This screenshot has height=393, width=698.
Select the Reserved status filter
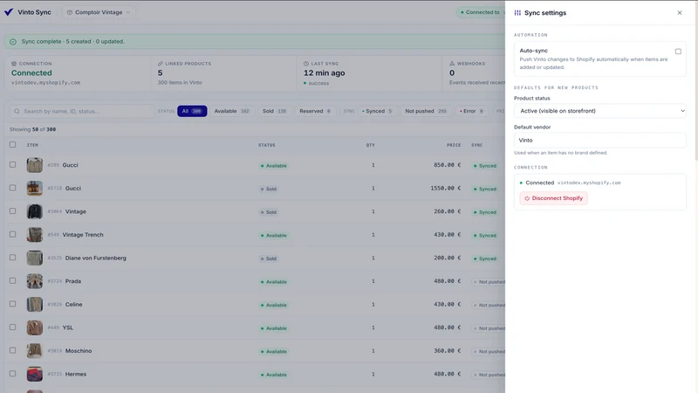click(315, 111)
